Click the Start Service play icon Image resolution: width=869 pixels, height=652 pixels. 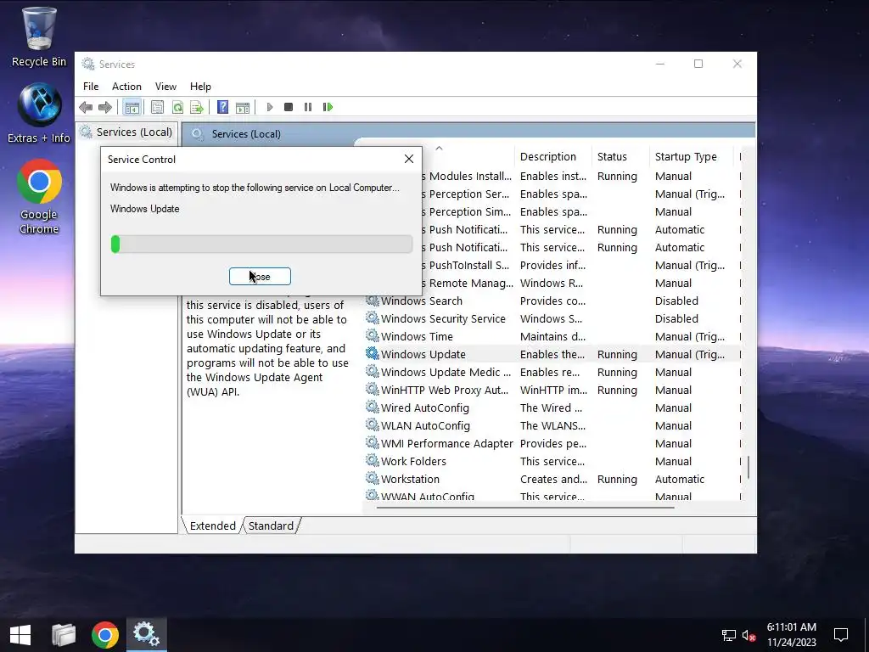[x=269, y=107]
